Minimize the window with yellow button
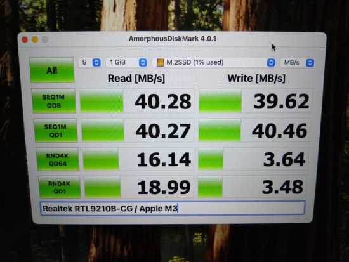 (35, 39)
